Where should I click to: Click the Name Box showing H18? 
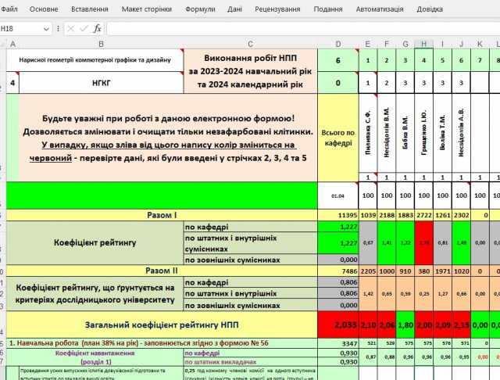21,29
